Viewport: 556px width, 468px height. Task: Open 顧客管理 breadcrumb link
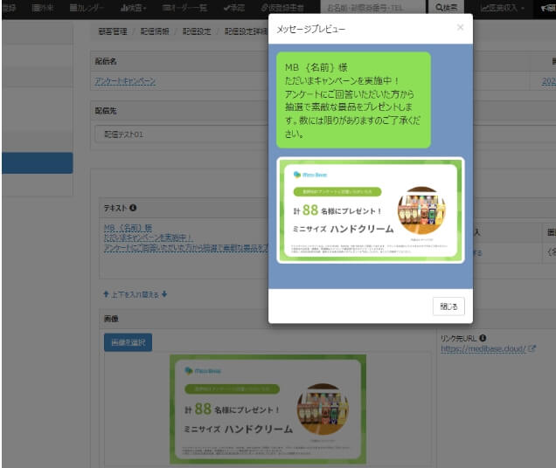click(x=113, y=31)
